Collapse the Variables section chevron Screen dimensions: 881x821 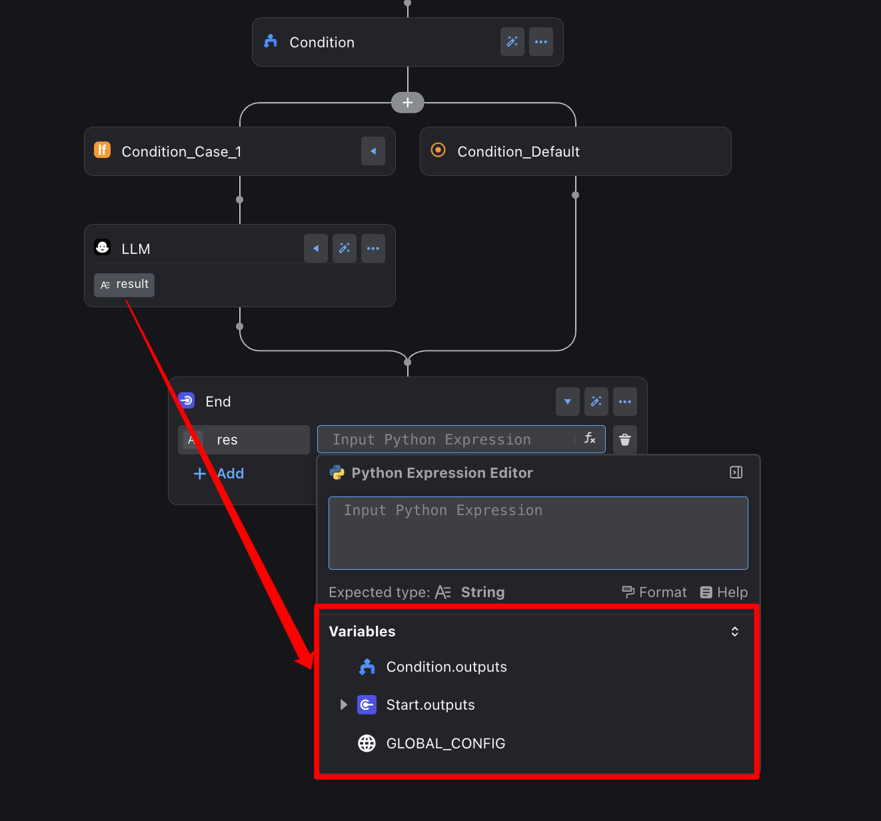click(734, 632)
